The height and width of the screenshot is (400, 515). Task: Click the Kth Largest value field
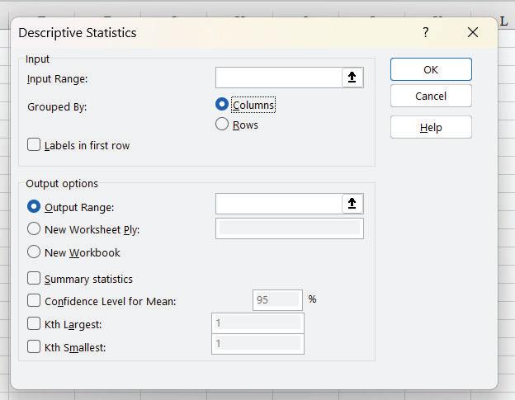pos(257,323)
